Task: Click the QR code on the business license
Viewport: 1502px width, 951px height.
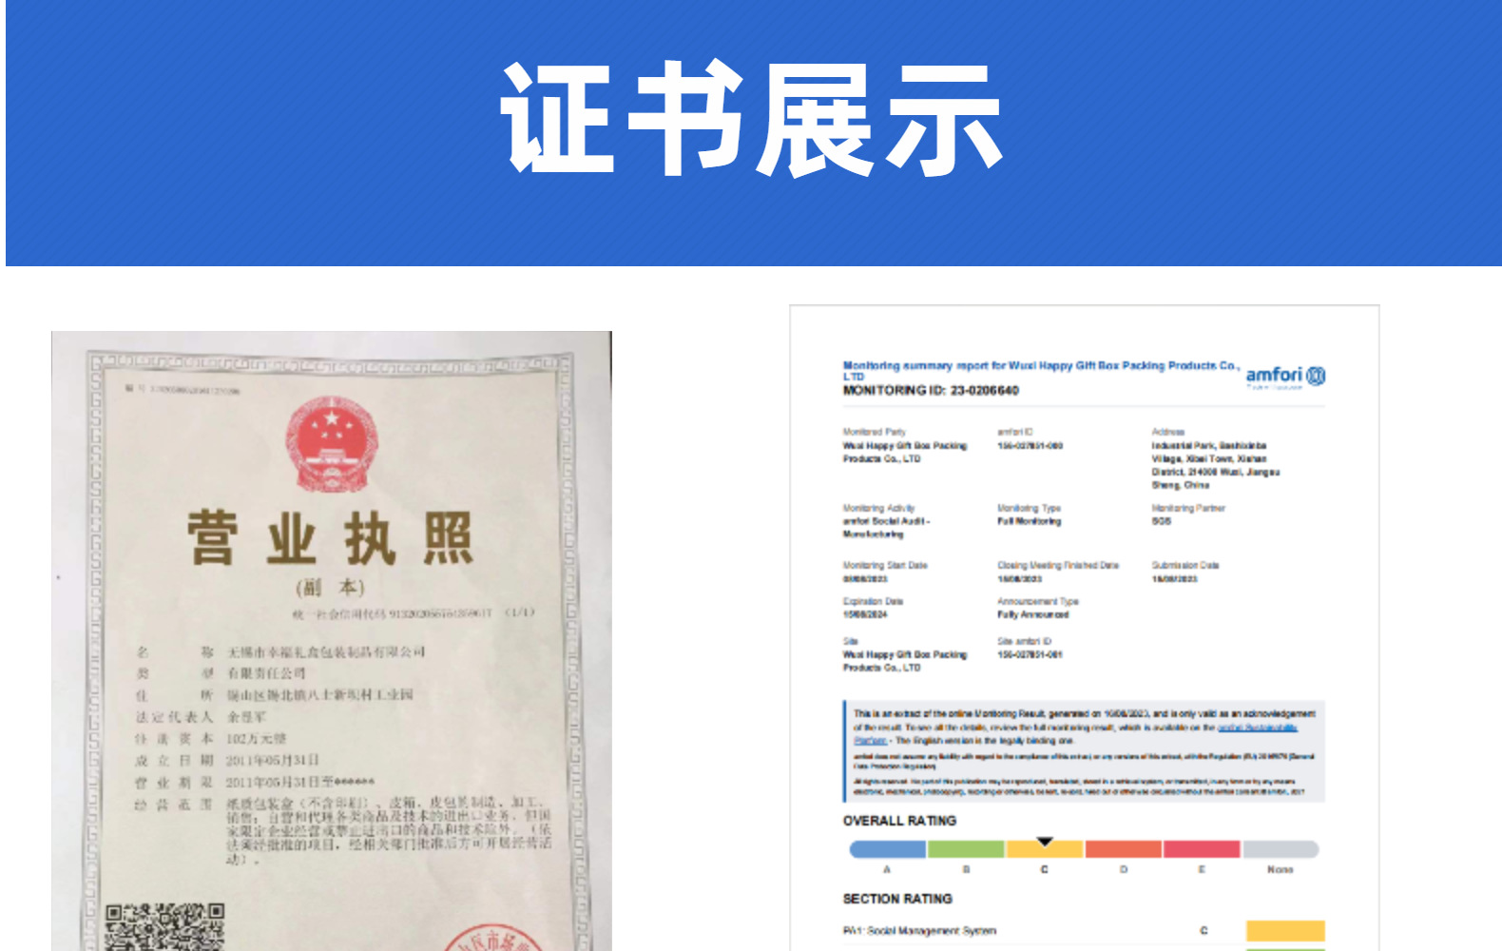Action: (164, 926)
